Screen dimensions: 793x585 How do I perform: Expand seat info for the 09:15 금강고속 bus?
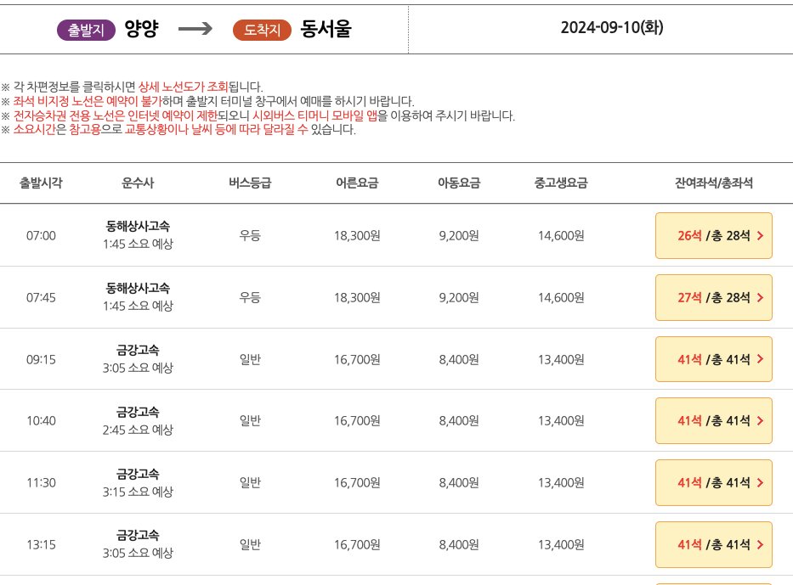[x=713, y=358]
